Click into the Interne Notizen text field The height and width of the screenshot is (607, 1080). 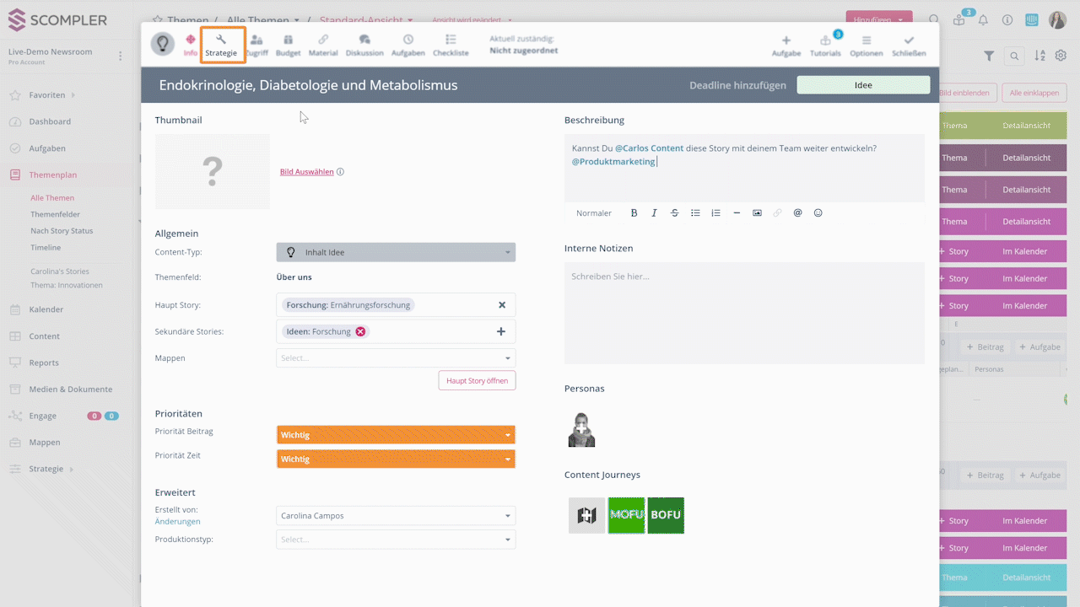pos(743,314)
